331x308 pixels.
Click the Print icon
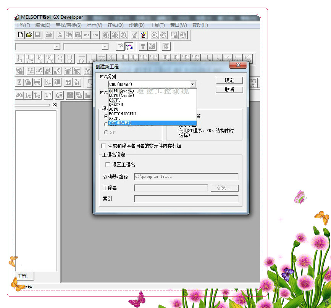click(x=49, y=35)
